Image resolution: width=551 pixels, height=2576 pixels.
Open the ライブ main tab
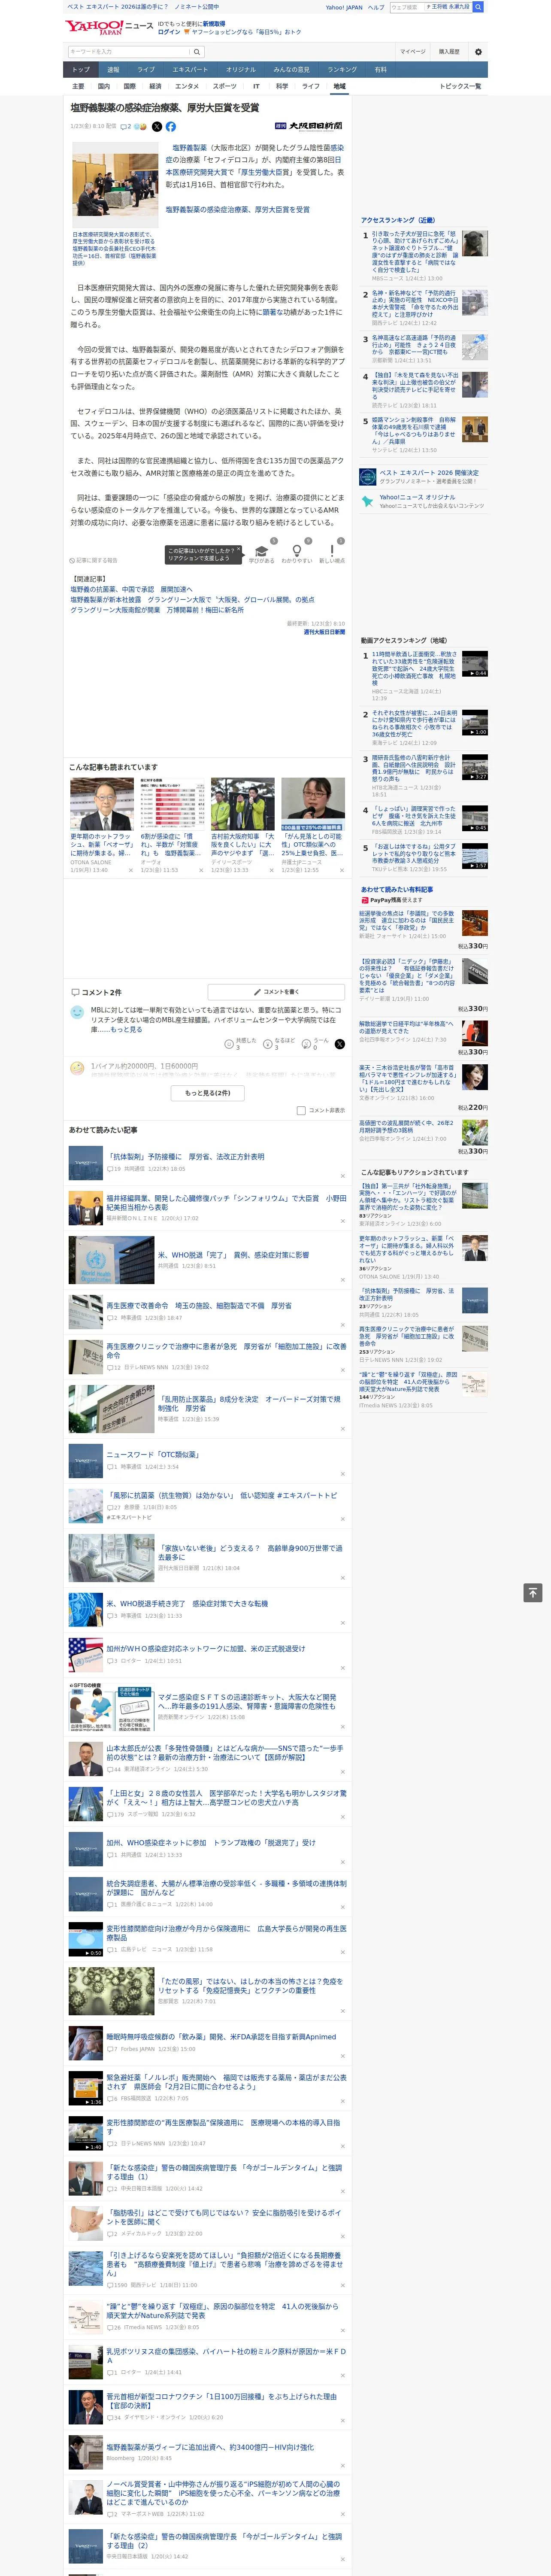tap(146, 70)
